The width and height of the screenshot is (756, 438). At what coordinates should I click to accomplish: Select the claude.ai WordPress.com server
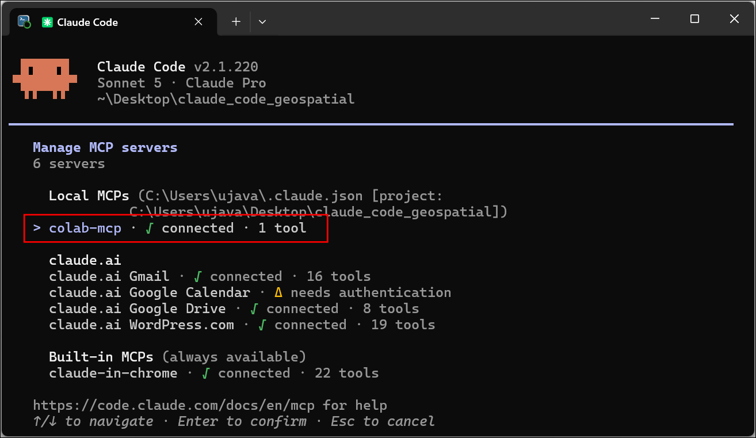[242, 325]
